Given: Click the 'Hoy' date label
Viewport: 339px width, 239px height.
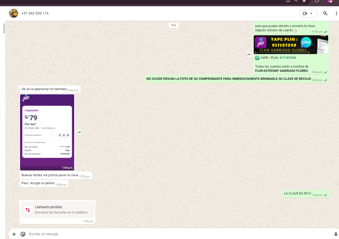Looking at the screenshot, I should tap(174, 25).
